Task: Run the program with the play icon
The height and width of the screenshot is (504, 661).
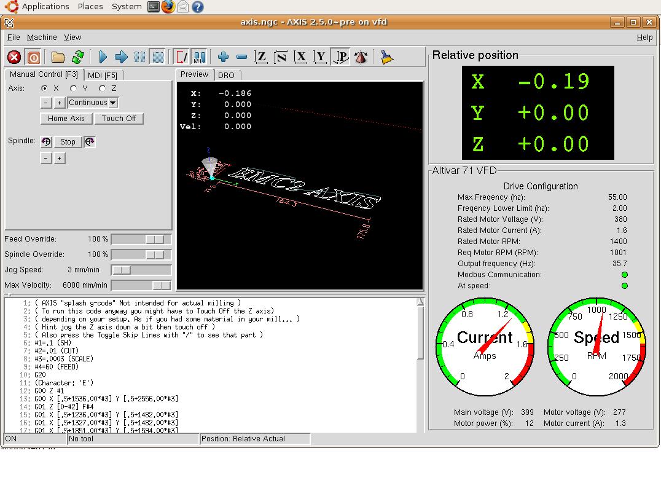Action: pos(103,57)
